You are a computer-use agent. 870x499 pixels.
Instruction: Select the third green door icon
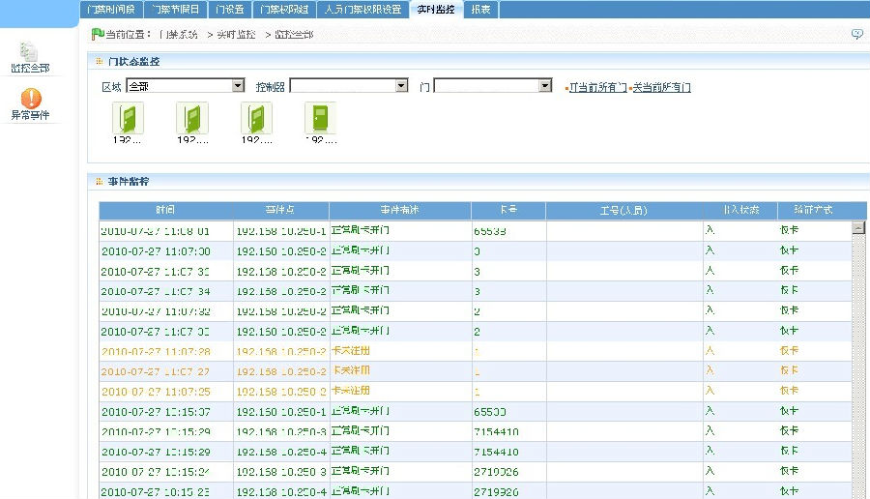pyautogui.click(x=255, y=118)
